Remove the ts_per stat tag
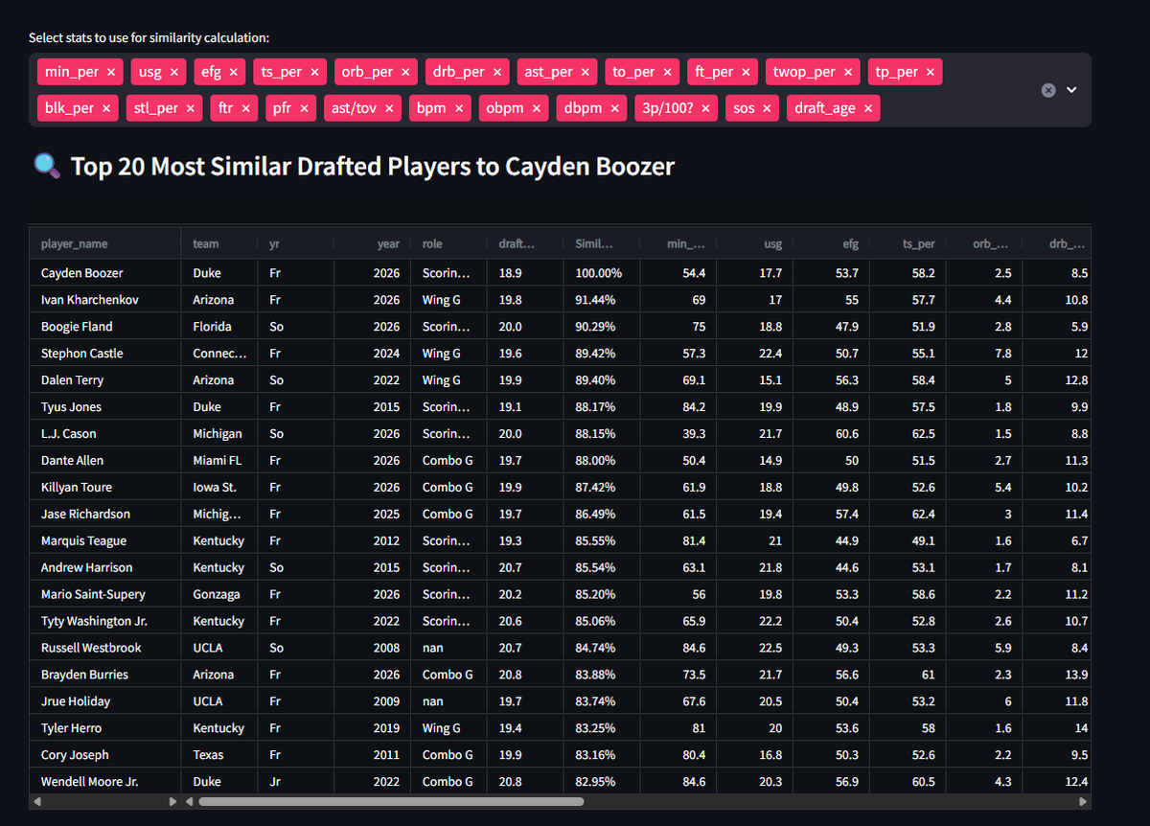The height and width of the screenshot is (826, 1150). 313,72
